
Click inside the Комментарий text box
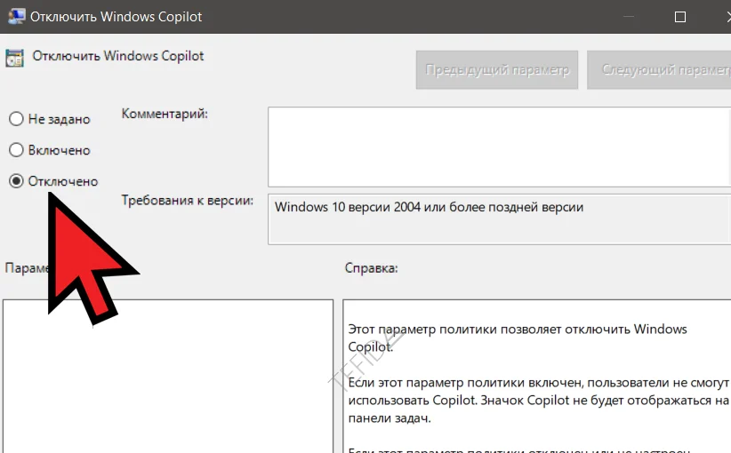pyautogui.click(x=499, y=147)
